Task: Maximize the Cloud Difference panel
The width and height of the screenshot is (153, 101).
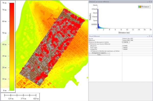Action: (149, 36)
